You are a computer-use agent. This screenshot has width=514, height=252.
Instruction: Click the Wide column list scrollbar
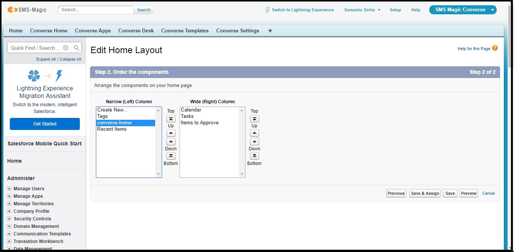click(242, 142)
